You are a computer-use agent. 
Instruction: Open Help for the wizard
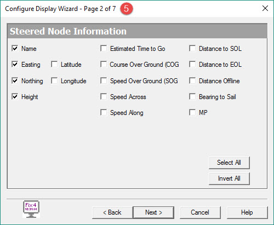point(247,212)
